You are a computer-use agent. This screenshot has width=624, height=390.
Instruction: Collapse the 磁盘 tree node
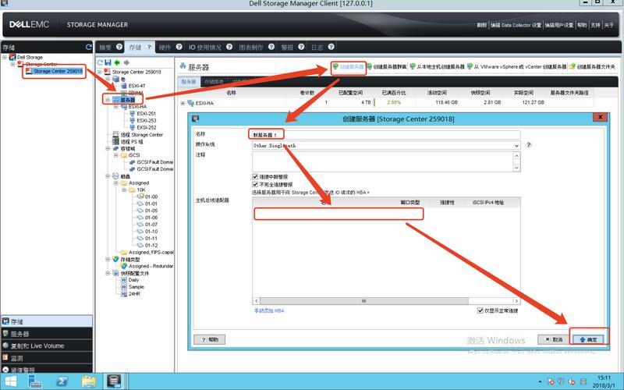pyautogui.click(x=108, y=176)
